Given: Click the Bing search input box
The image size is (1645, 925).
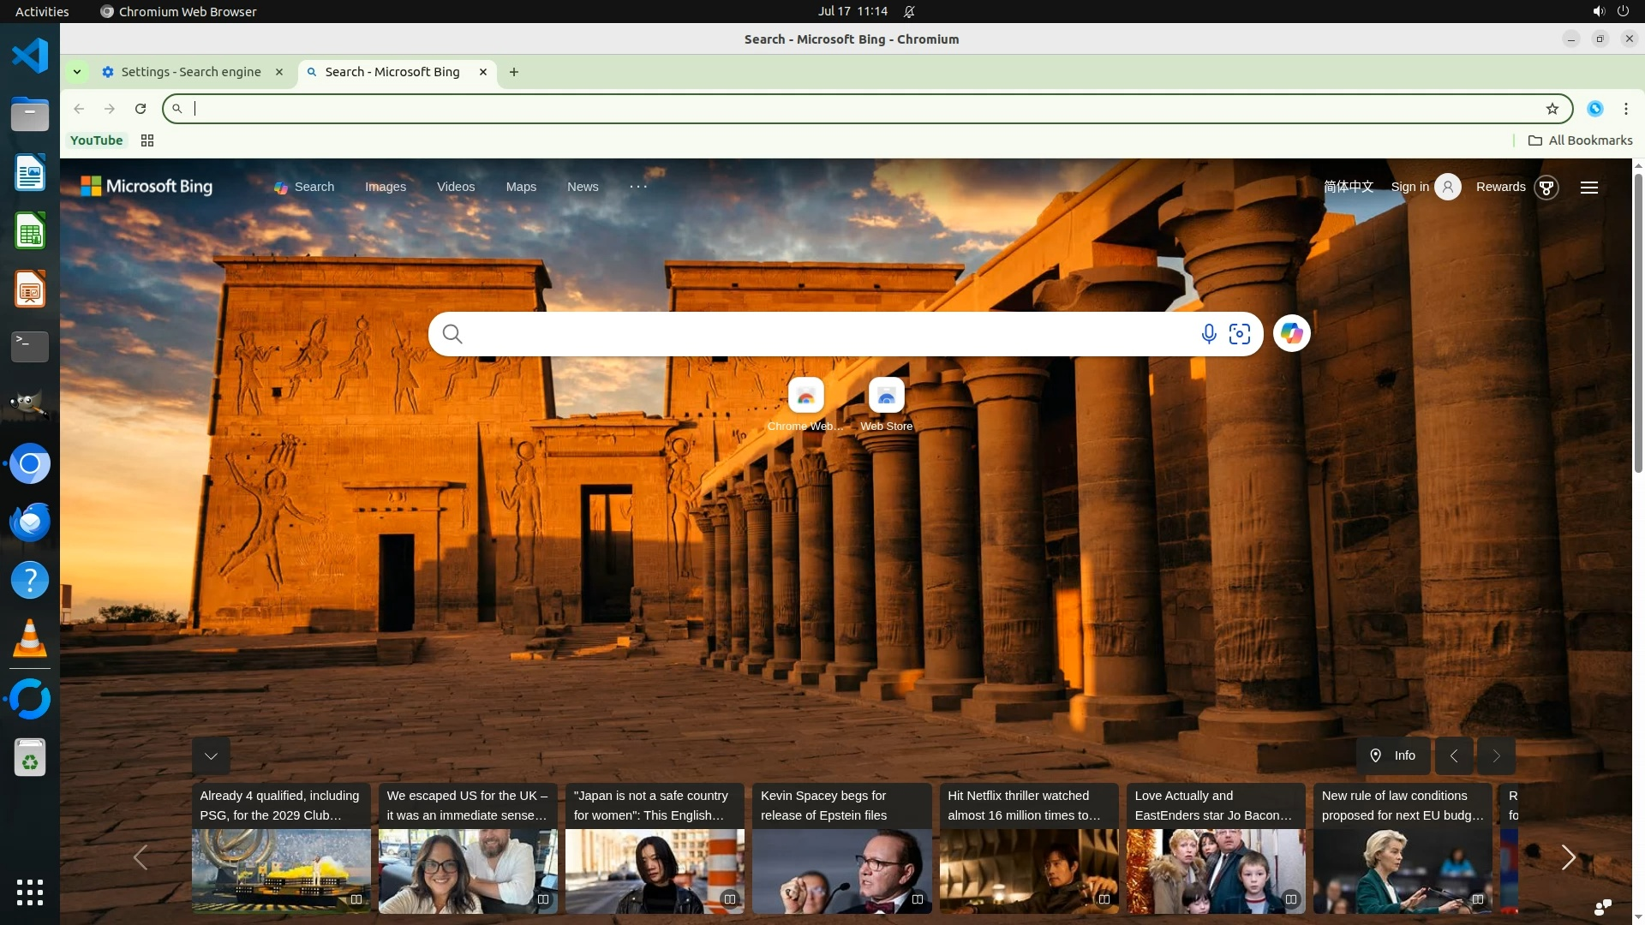Looking at the screenshot, I should tap(822, 334).
